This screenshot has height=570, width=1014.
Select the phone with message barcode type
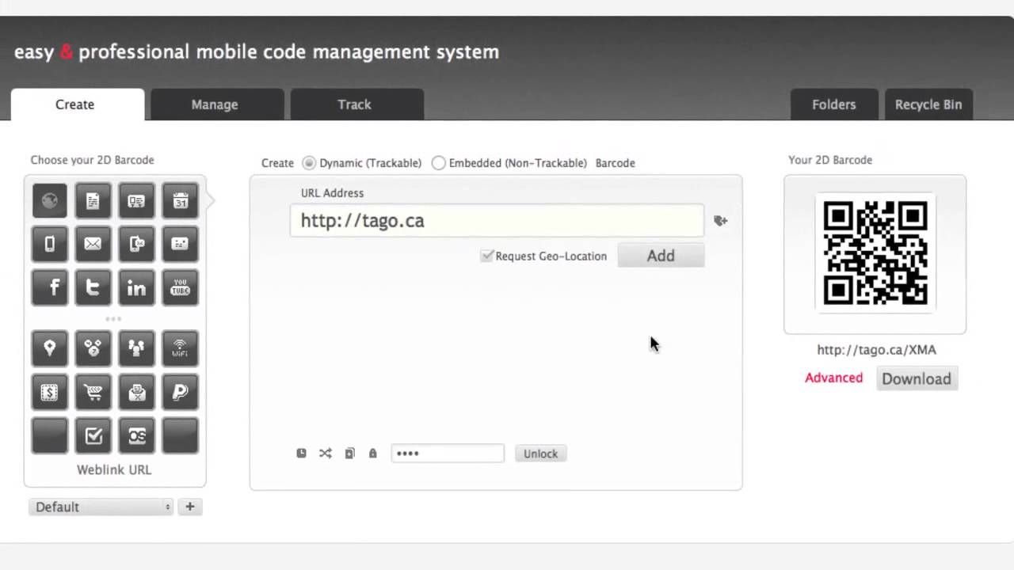coord(136,244)
